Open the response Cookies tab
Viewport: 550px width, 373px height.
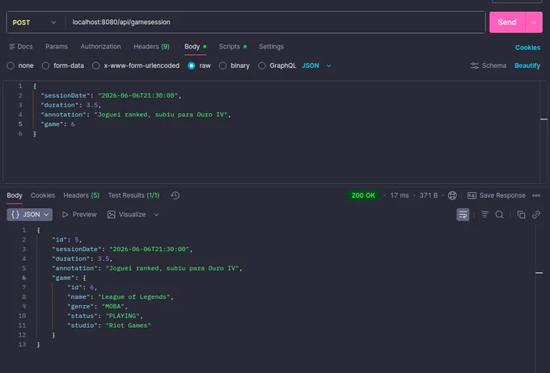pyautogui.click(x=43, y=195)
